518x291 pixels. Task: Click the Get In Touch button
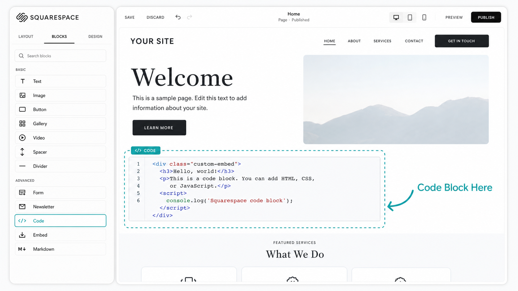coord(462,41)
